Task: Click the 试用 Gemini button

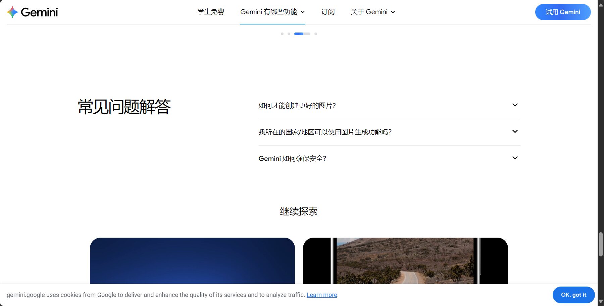Action: [x=563, y=12]
